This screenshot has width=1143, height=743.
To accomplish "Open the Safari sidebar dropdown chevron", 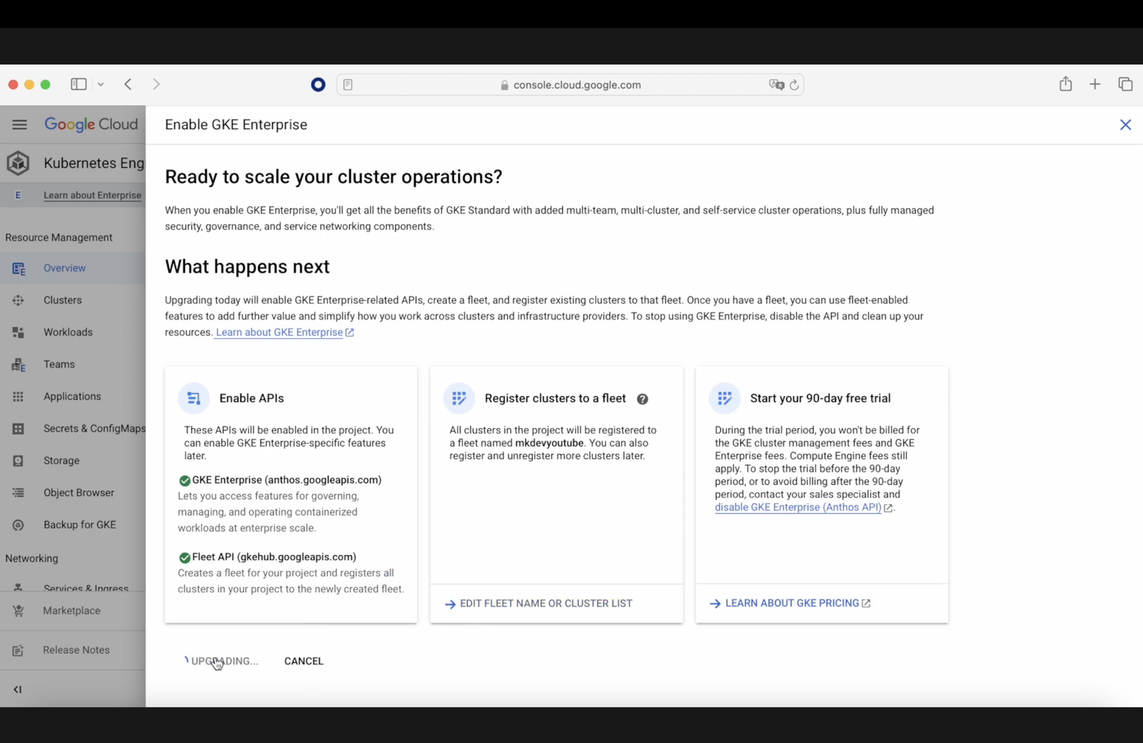I will click(101, 85).
